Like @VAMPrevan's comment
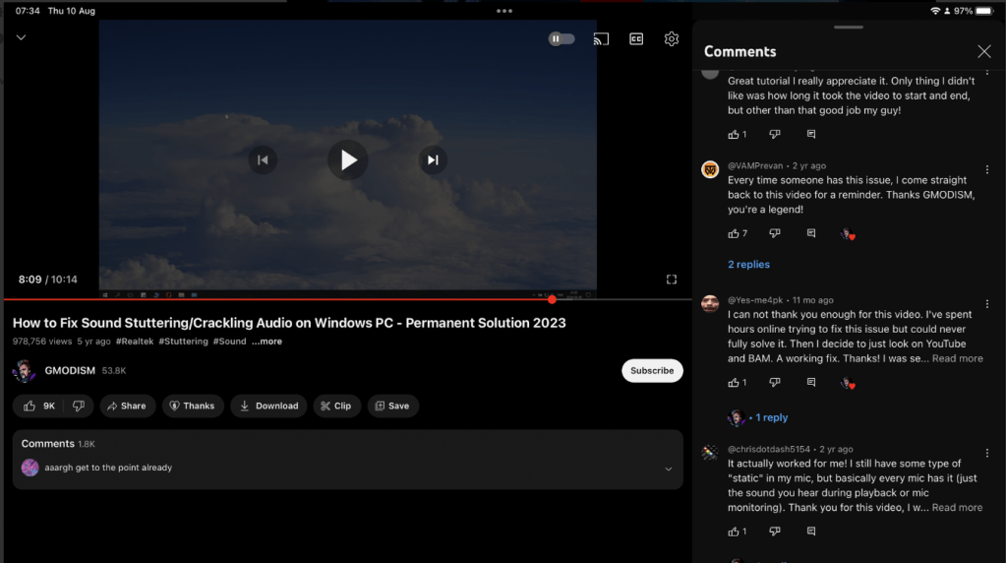 point(734,233)
